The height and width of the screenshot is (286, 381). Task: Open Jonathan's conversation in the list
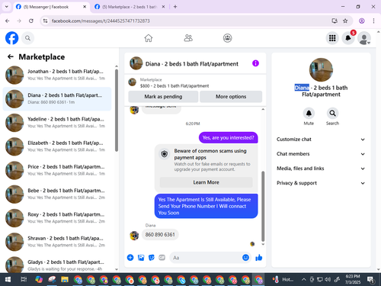pos(57,75)
